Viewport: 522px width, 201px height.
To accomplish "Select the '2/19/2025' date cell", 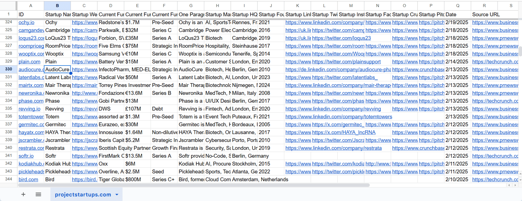I will [458, 22].
